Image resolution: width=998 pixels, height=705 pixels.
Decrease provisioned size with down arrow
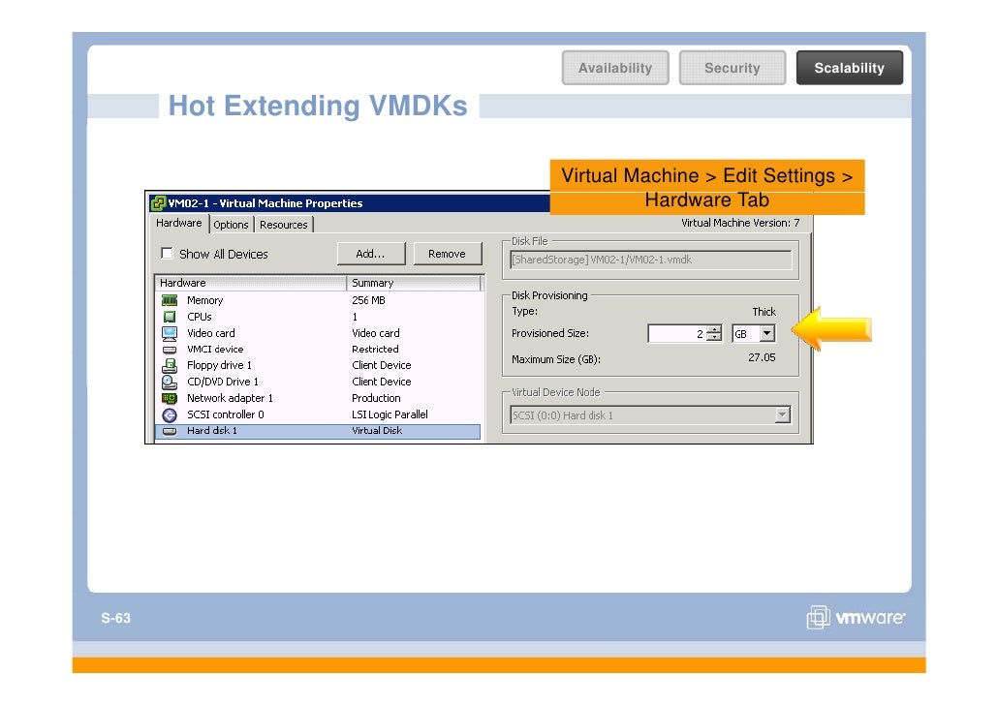[715, 337]
